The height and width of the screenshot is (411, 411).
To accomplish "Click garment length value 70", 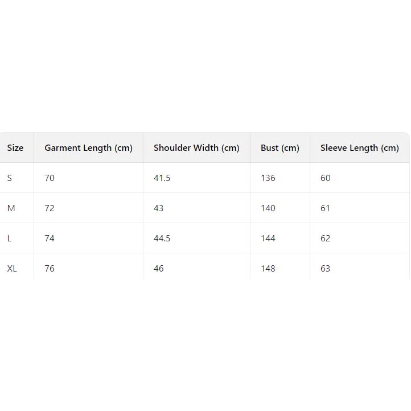I will (x=50, y=178).
